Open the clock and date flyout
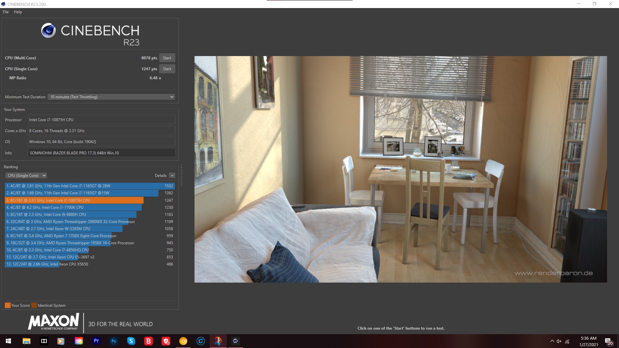 click(x=589, y=341)
